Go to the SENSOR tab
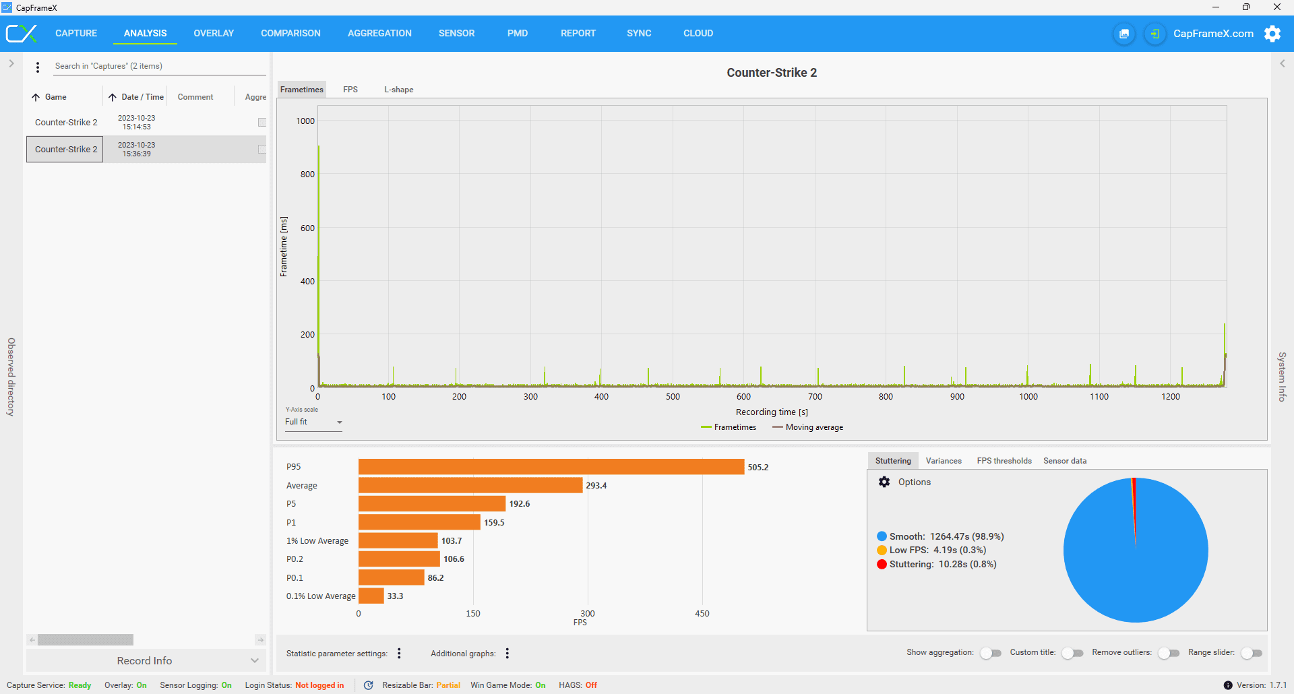This screenshot has height=694, width=1294. (456, 33)
